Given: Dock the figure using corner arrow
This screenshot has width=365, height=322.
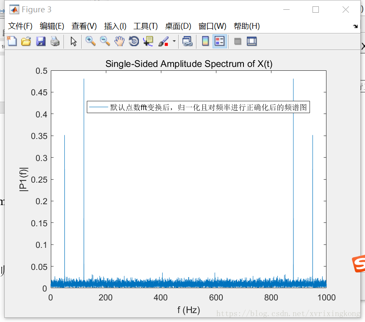Looking at the screenshot, I should [355, 26].
